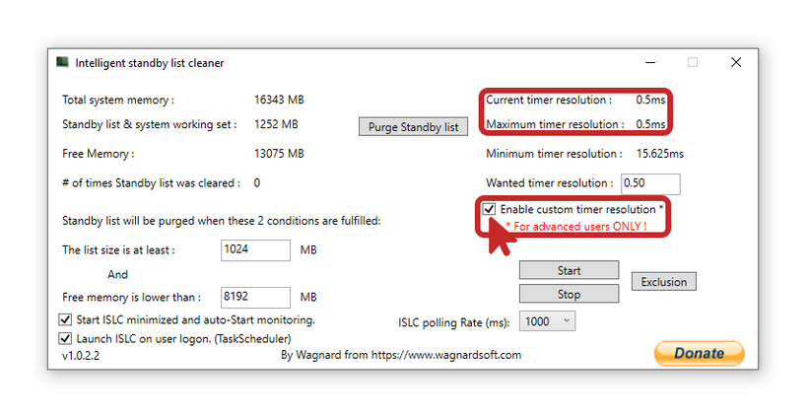Click the yellow Donate button

[699, 353]
